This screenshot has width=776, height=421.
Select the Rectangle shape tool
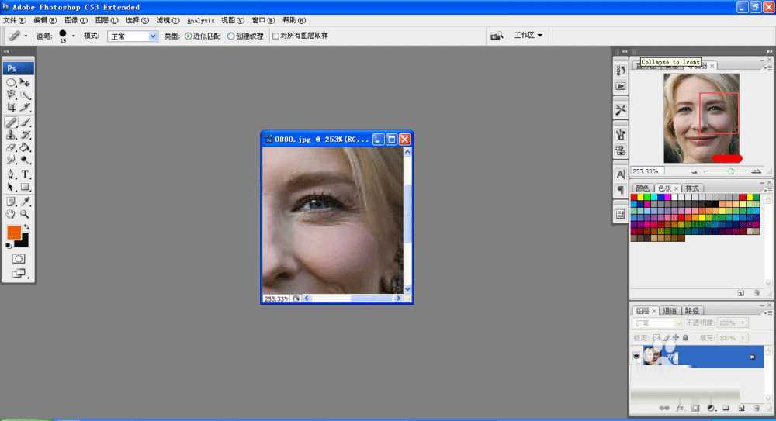25,187
